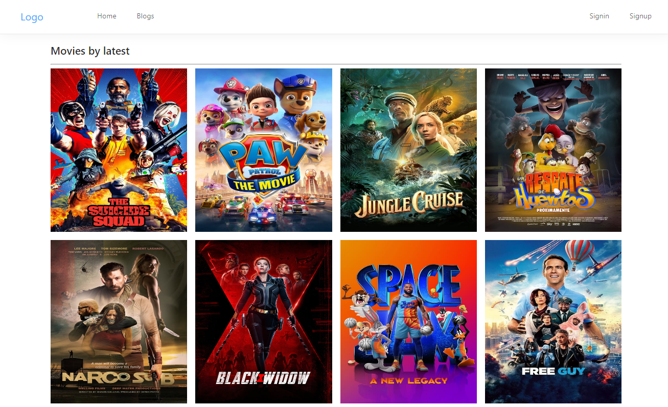The height and width of the screenshot is (407, 668).
Task: Open the Home nav link
Action: (107, 16)
